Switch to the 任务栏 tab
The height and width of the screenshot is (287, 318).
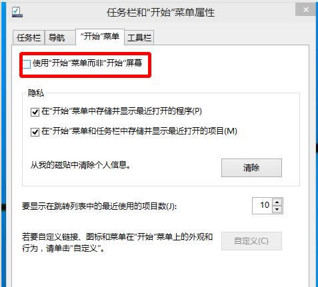pyautogui.click(x=29, y=37)
